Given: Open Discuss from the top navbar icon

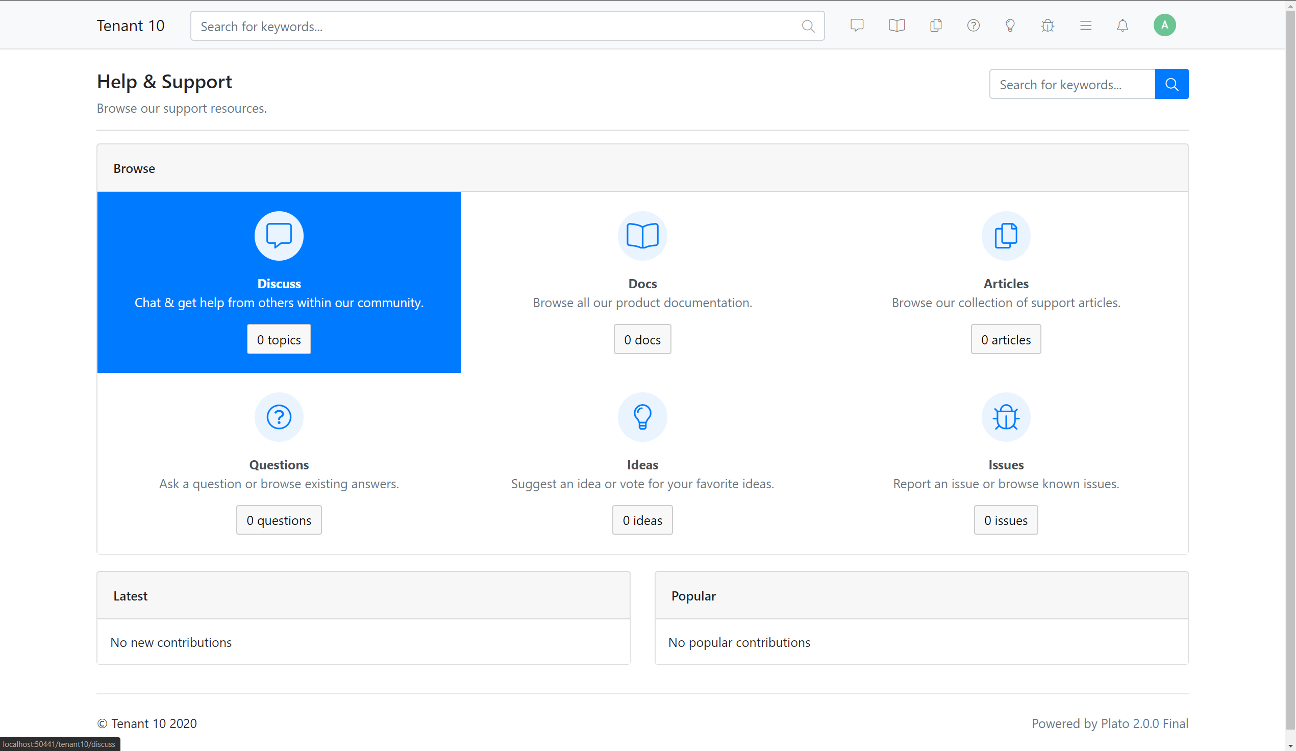Looking at the screenshot, I should (857, 25).
